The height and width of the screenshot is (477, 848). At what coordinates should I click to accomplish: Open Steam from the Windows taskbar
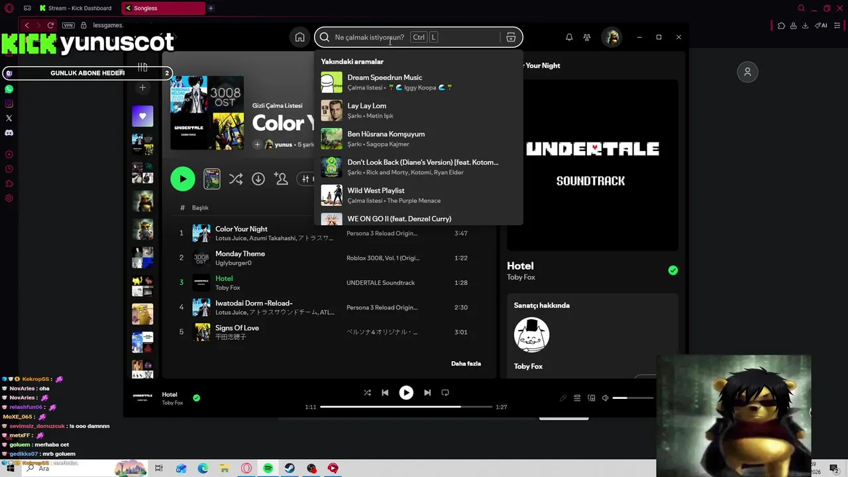[x=290, y=468]
